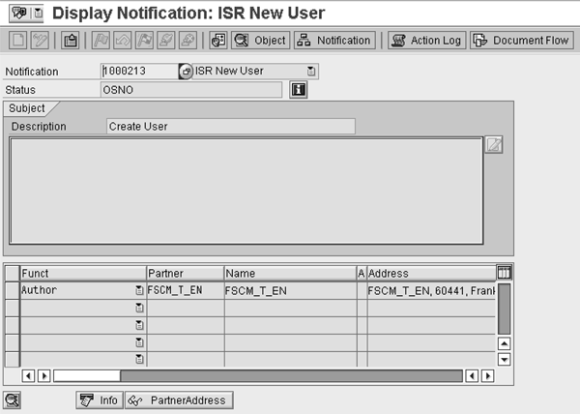
Task: Click the undo arrow flag icon
Action: (x=123, y=41)
